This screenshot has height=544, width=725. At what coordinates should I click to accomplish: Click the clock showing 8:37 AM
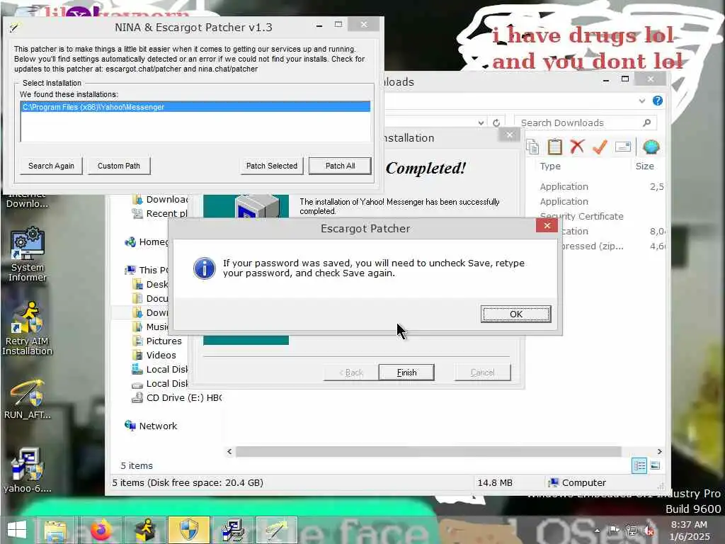(690, 531)
